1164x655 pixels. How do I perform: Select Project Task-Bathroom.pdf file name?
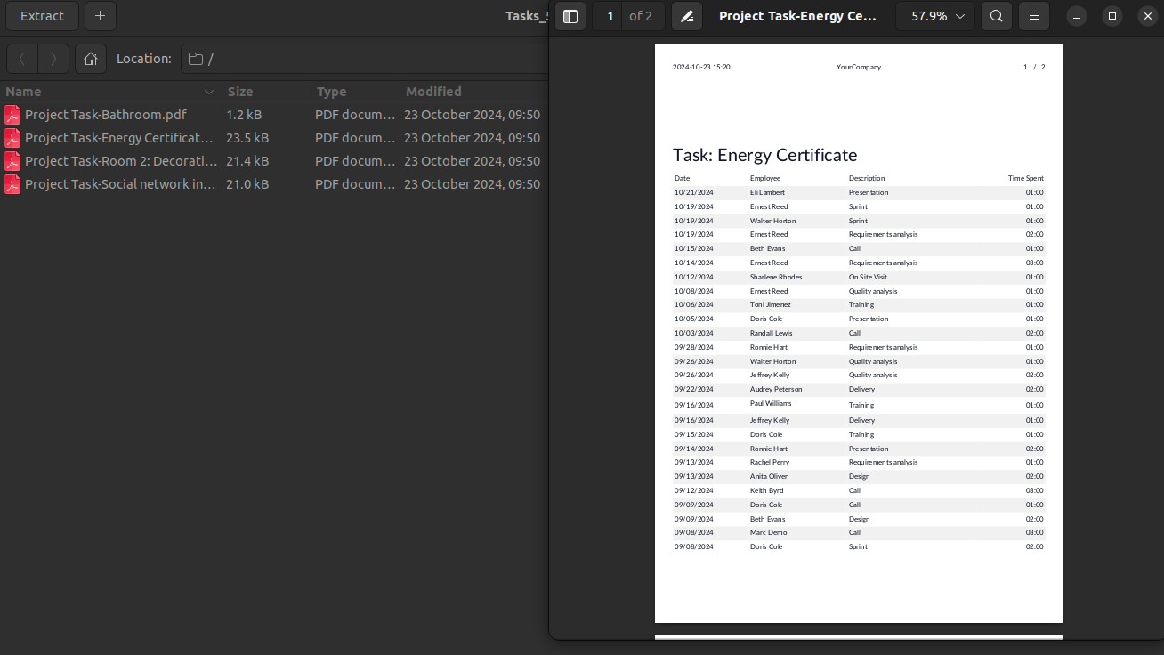click(x=106, y=115)
